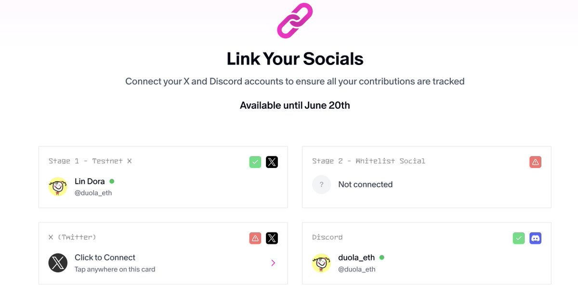Click the green checkmark in Discord card

519,238
